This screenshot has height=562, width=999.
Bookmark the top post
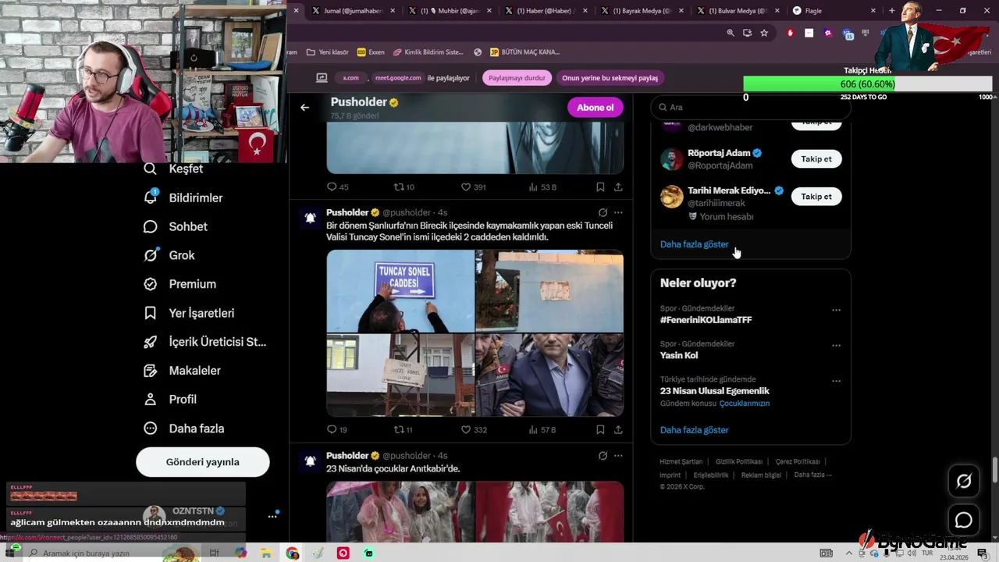point(600,187)
